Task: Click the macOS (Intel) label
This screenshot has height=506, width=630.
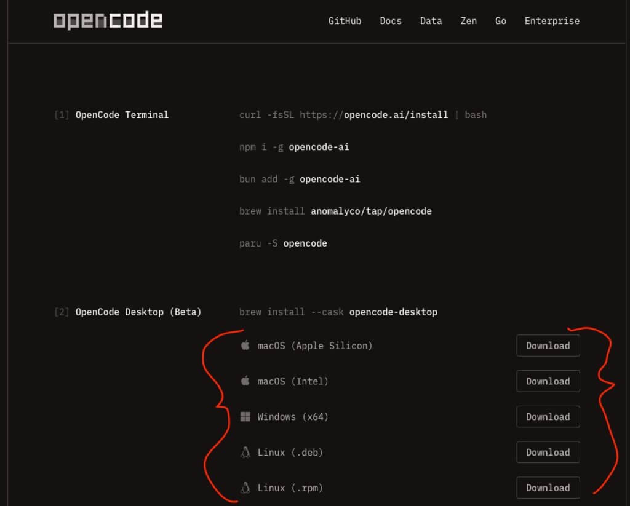Action: 293,381
